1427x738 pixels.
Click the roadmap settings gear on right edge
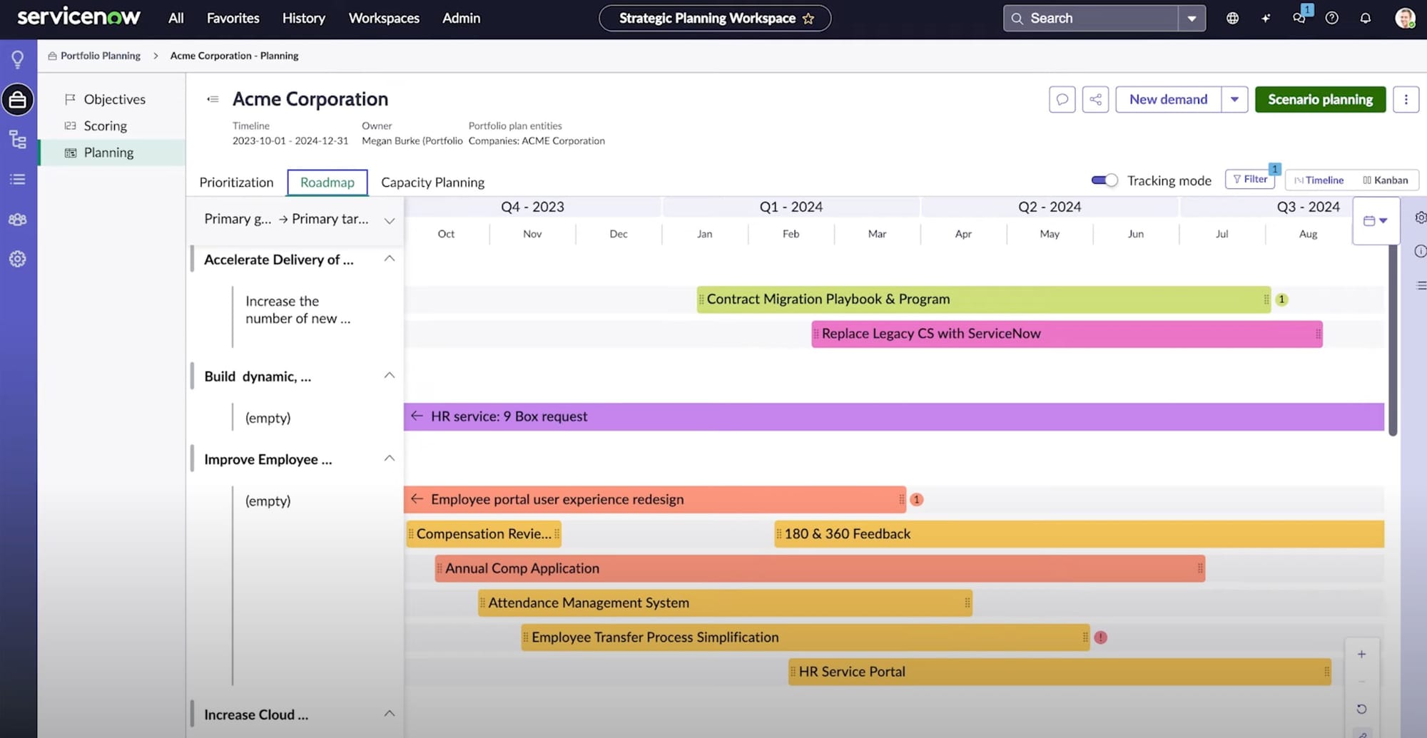click(x=1420, y=217)
